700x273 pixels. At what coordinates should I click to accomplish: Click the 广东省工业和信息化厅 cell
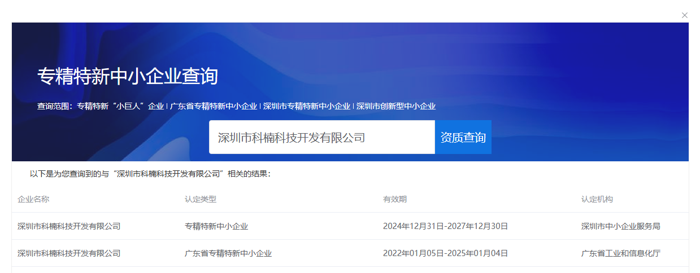pyautogui.click(x=620, y=253)
